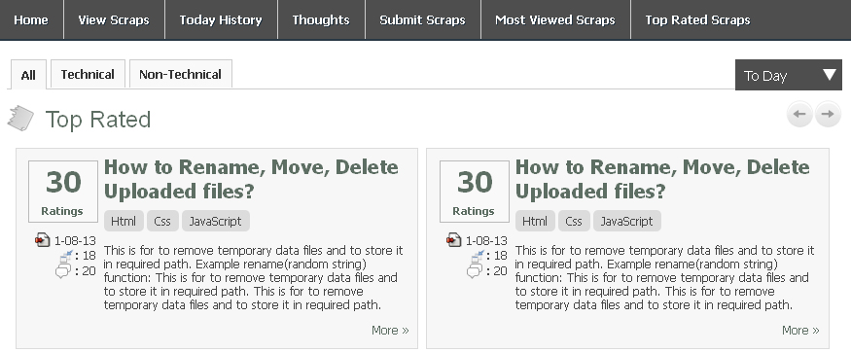Screen dimensions: 851x353
Task: Open Today History in navigation bar
Action: tap(221, 20)
